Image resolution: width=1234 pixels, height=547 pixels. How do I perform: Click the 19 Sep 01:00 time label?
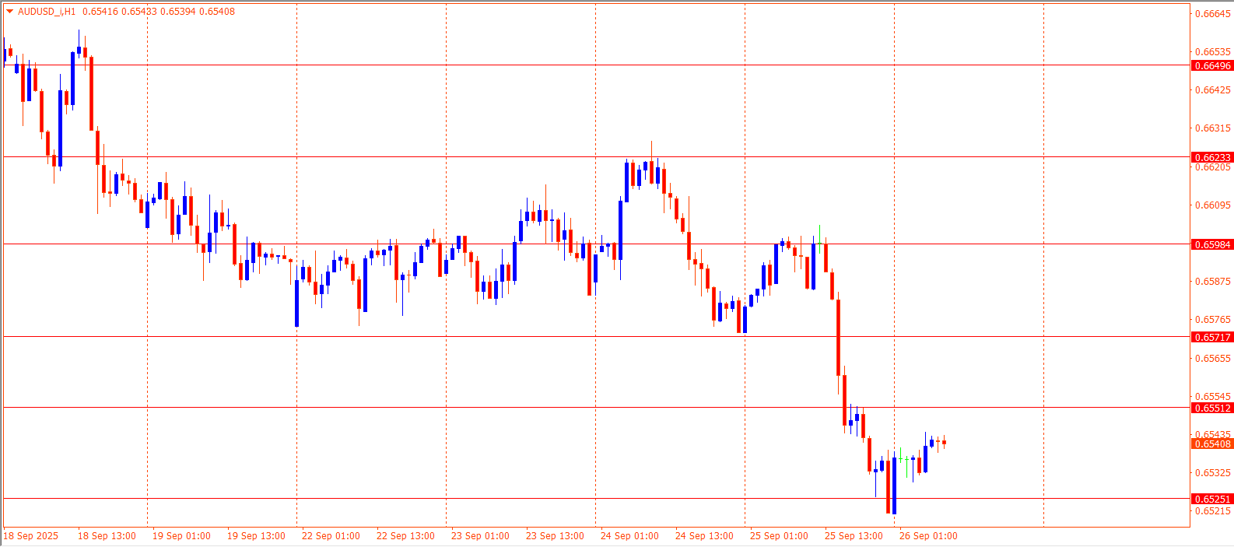[181, 536]
